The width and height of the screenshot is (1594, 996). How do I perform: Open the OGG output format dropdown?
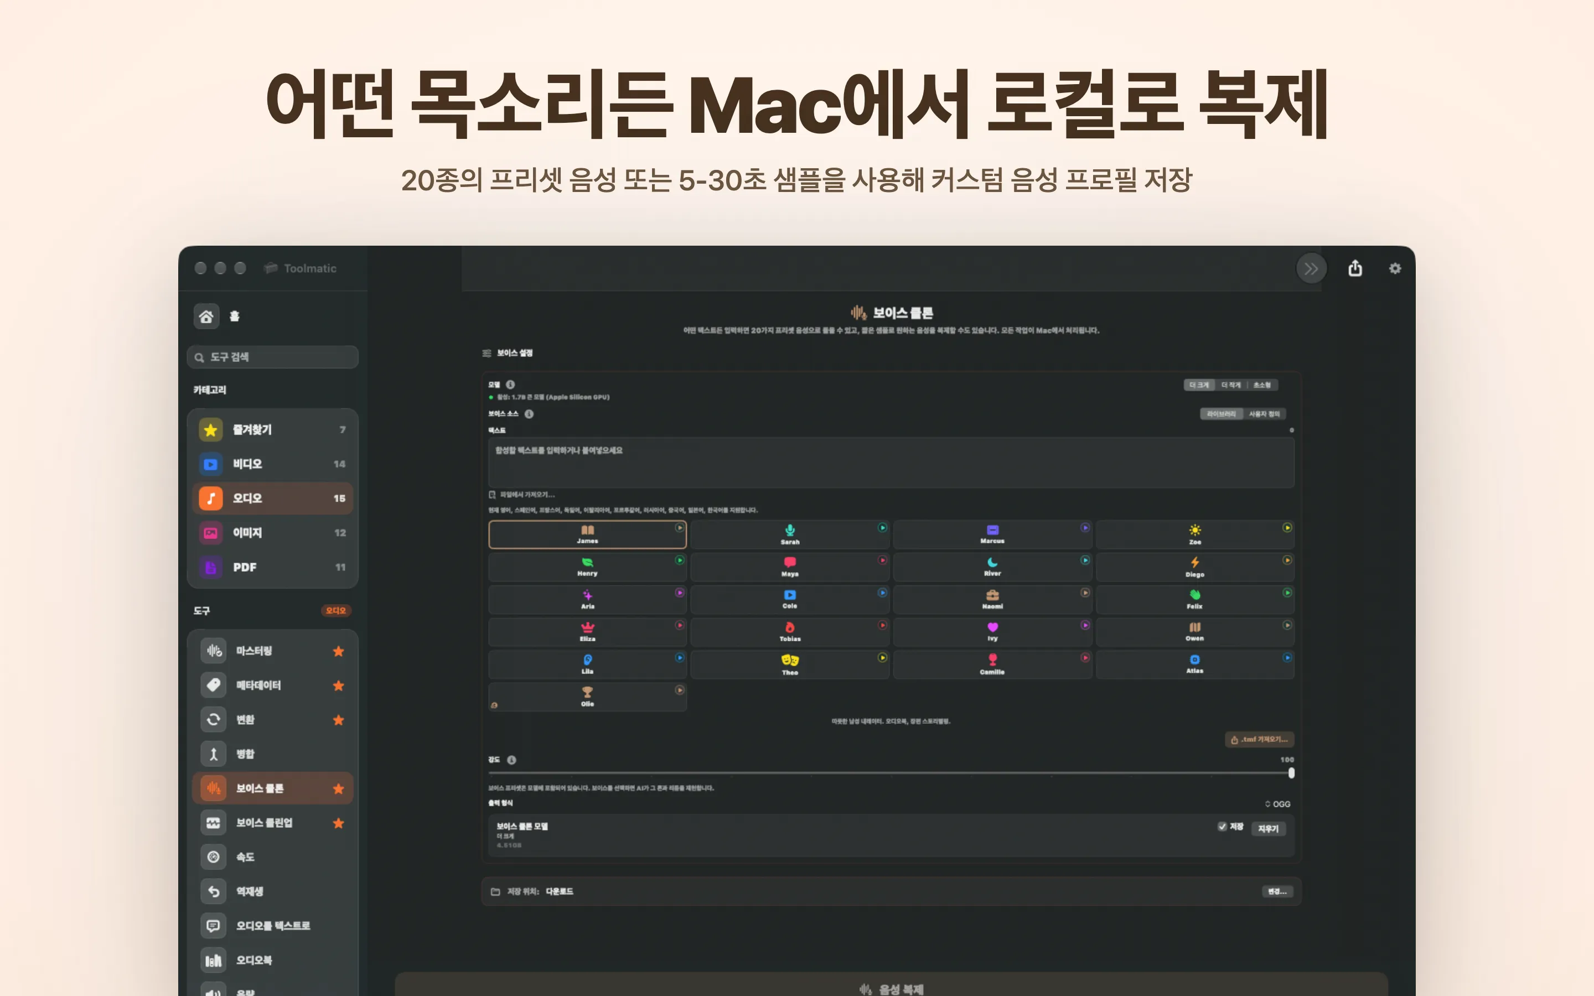coord(1277,803)
